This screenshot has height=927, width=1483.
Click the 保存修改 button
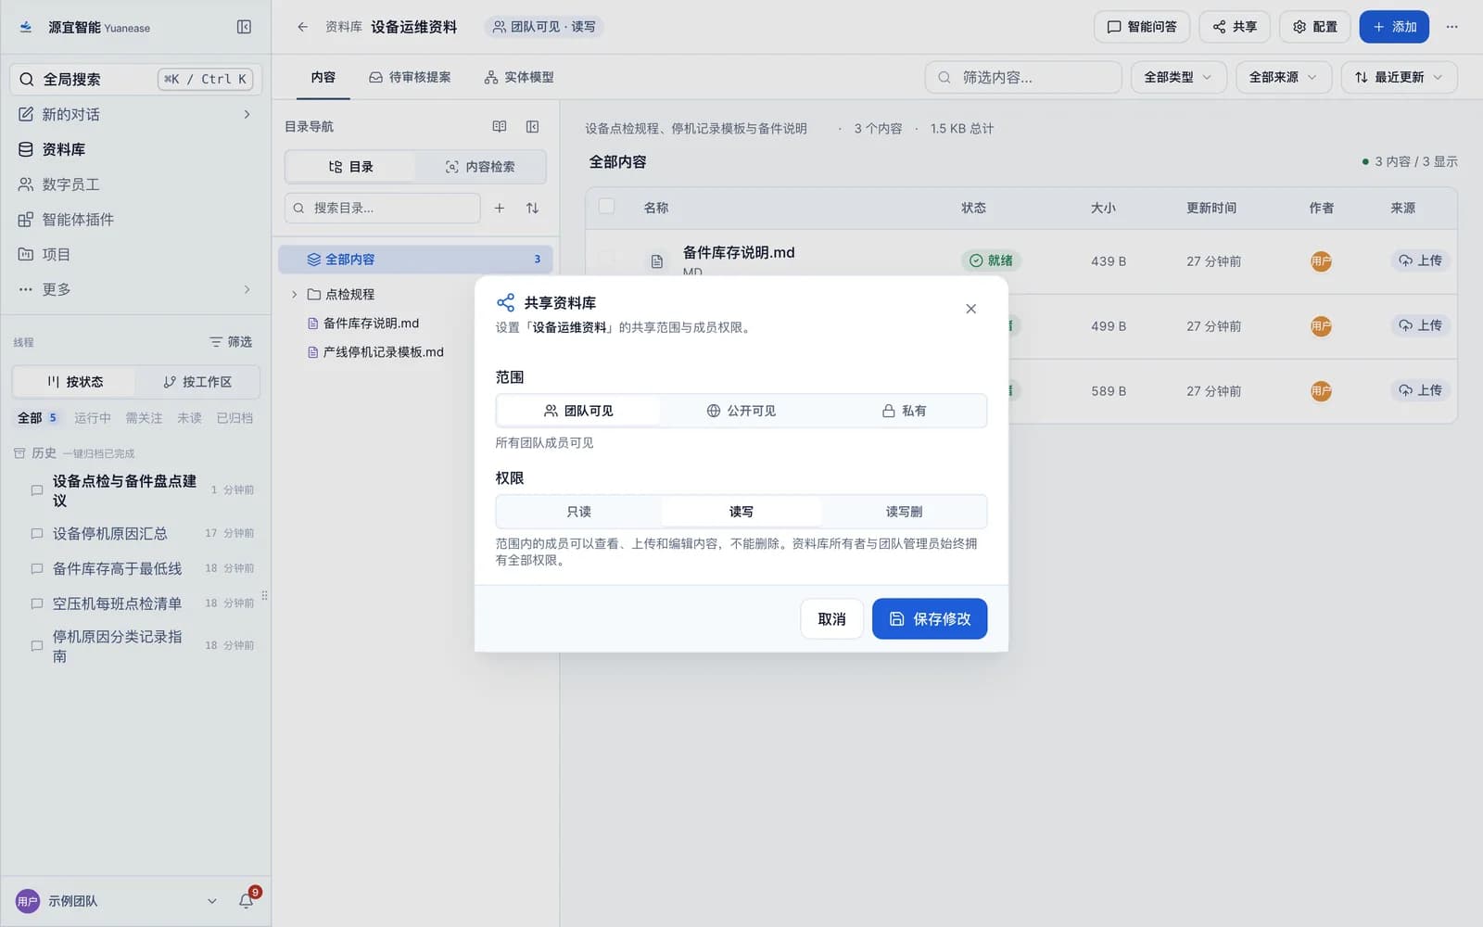929,618
